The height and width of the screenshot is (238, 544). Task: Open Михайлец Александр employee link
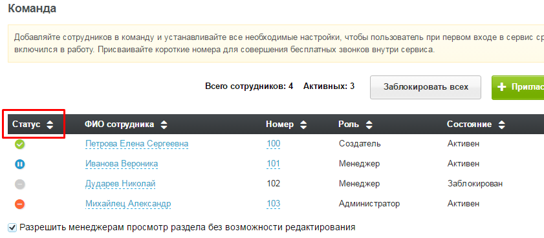coord(128,204)
